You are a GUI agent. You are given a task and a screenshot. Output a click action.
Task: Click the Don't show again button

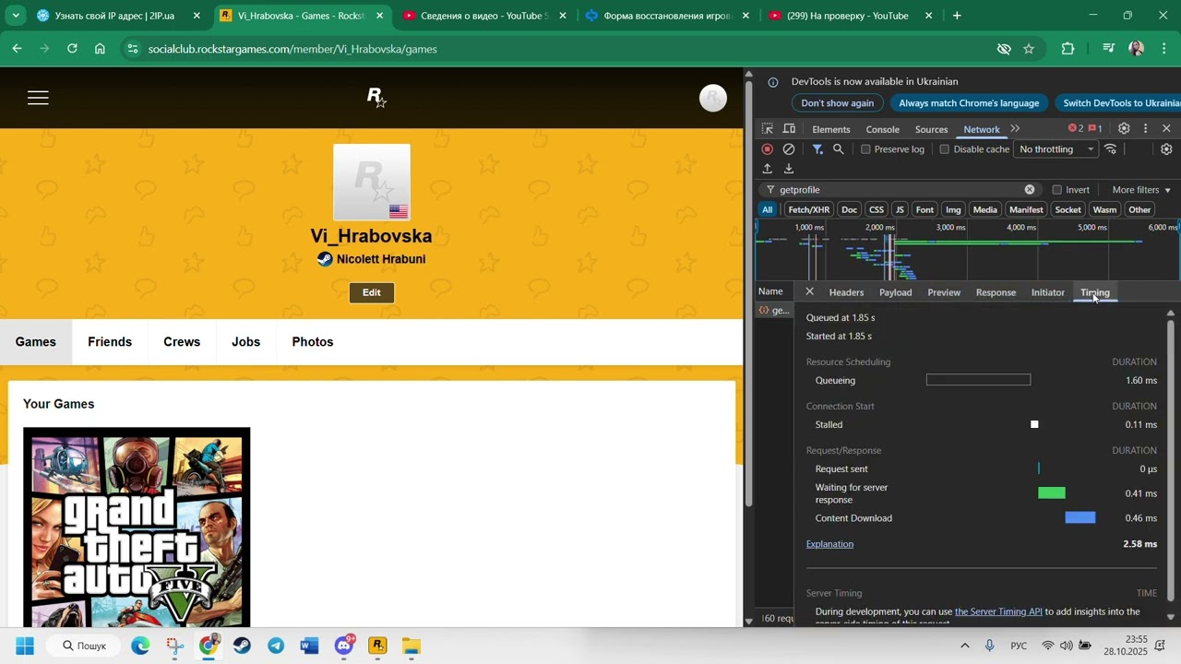click(x=837, y=103)
